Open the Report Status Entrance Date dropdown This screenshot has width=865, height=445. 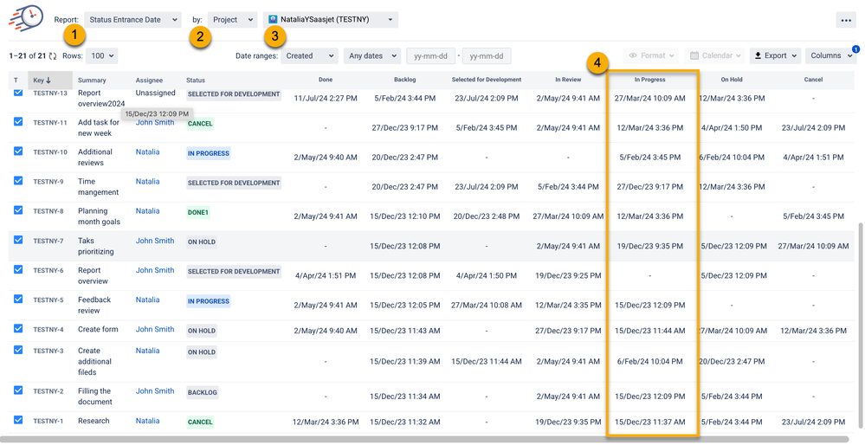(x=132, y=19)
